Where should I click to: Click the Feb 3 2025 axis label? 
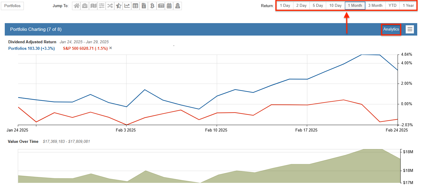click(125, 130)
